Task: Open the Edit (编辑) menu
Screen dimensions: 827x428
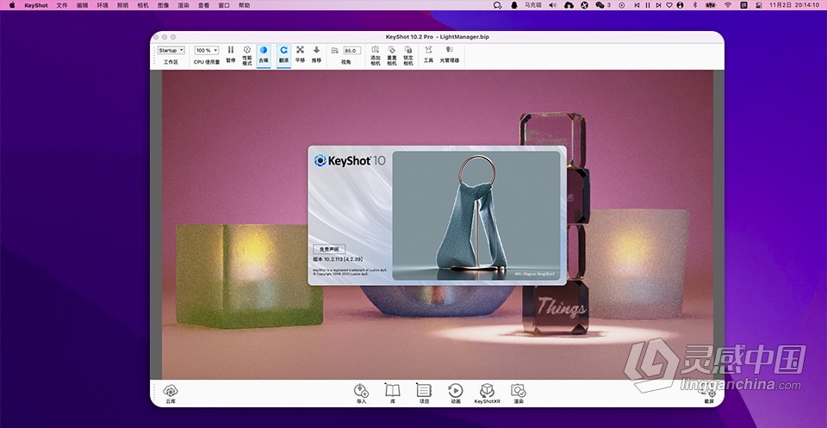Action: point(83,5)
